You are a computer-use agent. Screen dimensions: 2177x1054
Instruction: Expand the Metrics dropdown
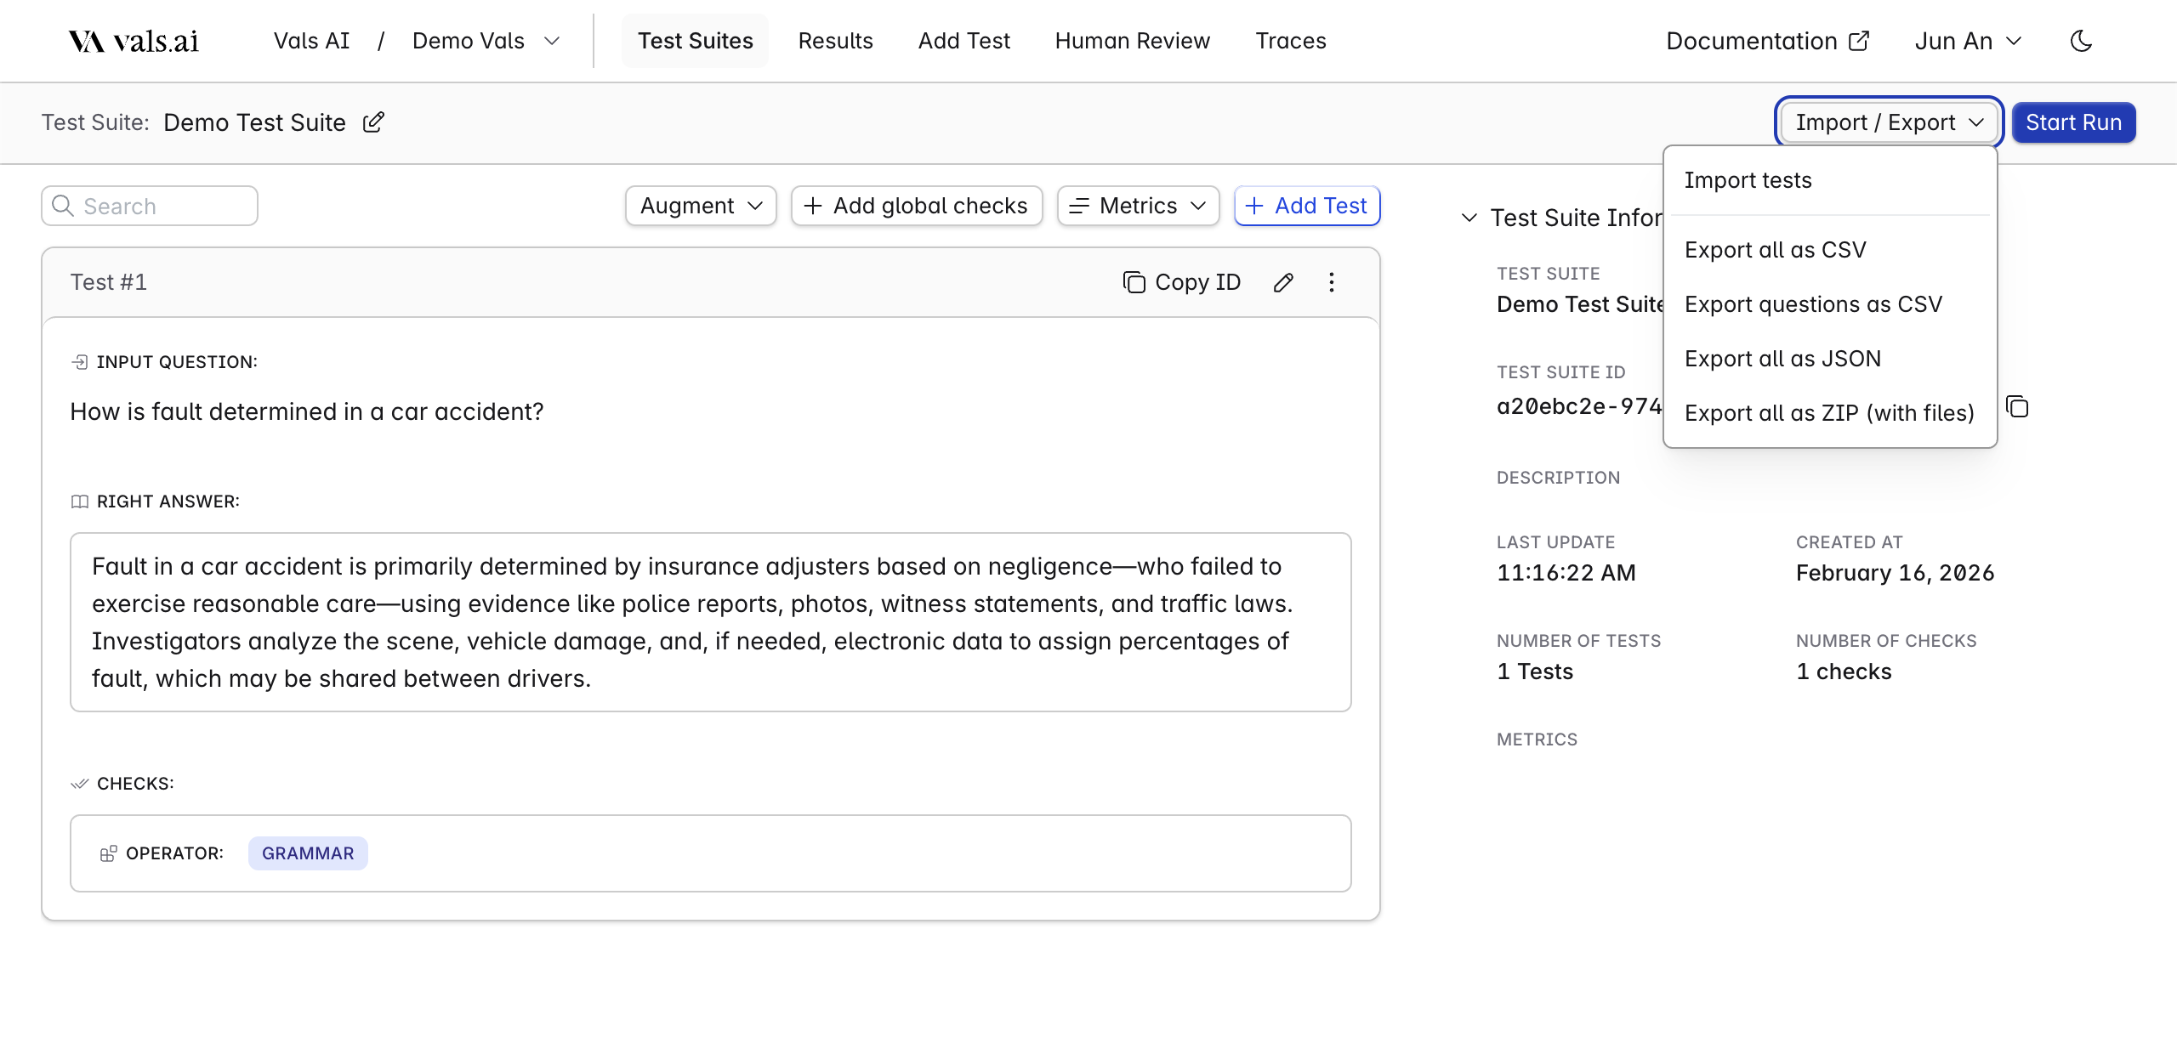pyautogui.click(x=1138, y=206)
